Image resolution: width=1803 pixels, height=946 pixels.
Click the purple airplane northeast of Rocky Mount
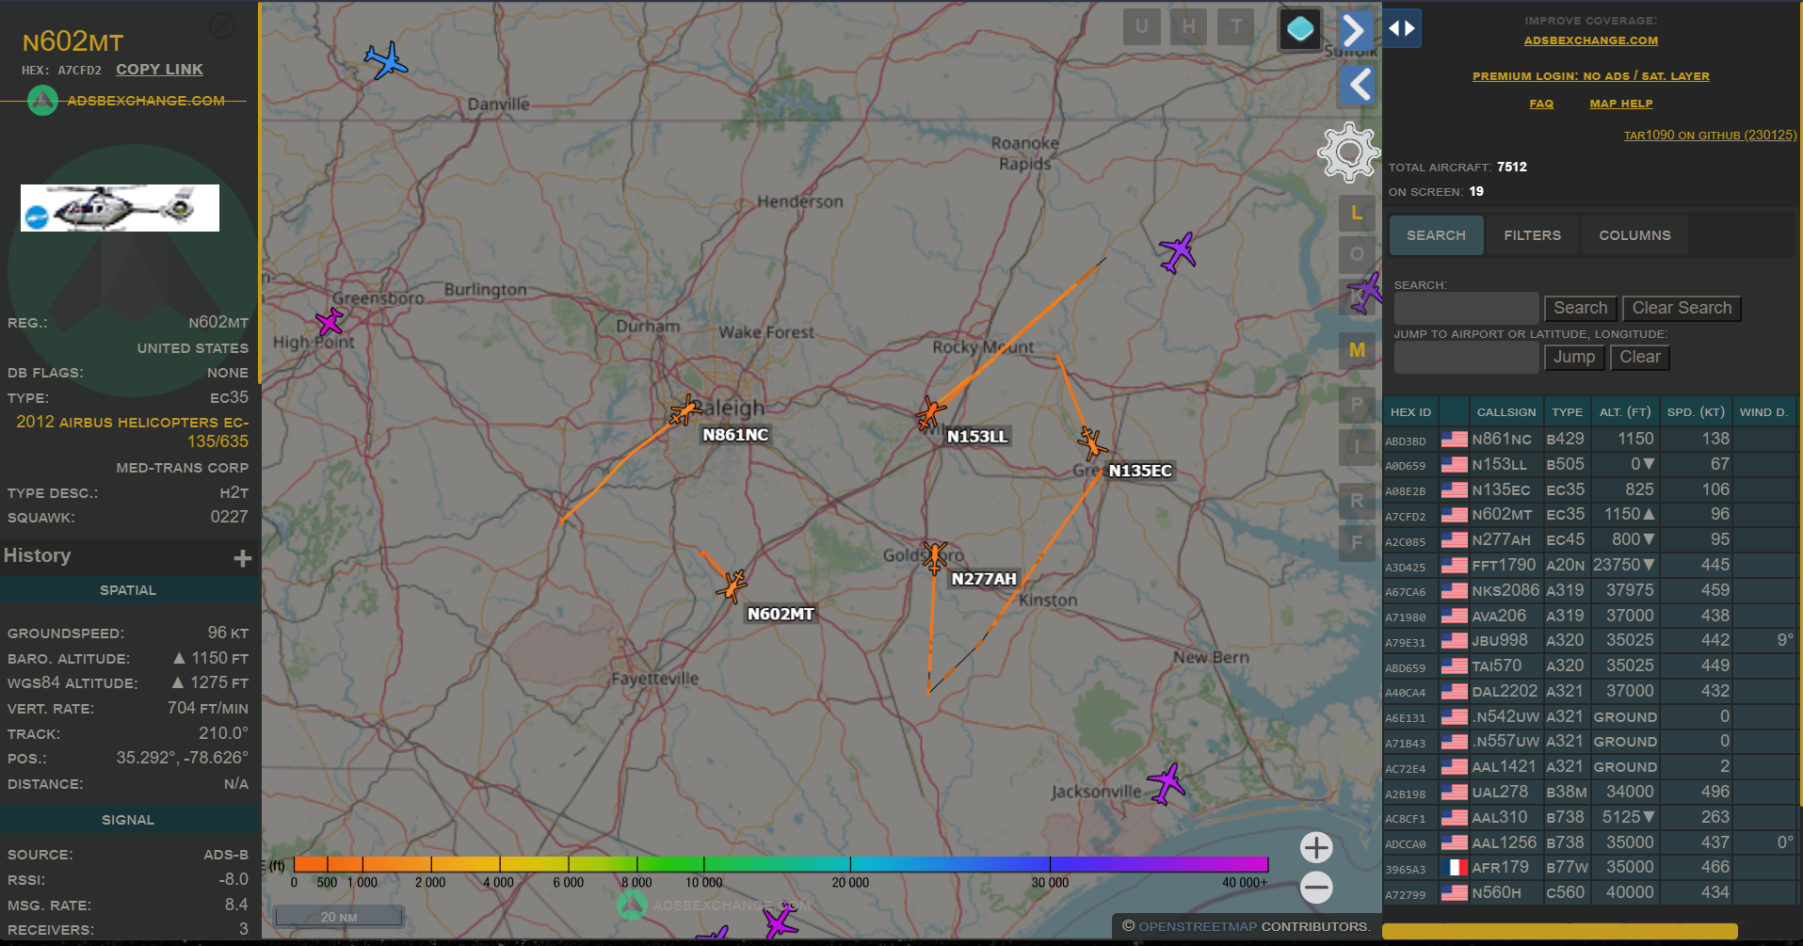pos(1177,252)
